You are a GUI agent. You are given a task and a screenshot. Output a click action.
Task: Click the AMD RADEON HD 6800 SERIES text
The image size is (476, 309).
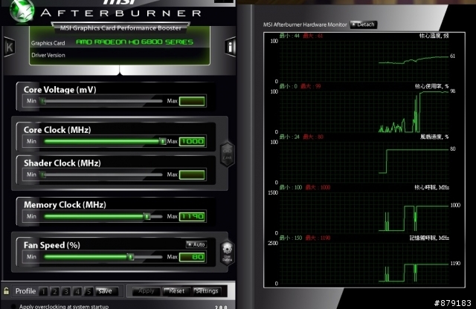(135, 42)
